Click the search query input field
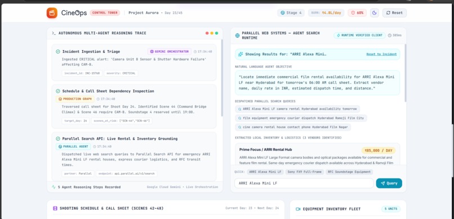Screen dimensions: 454x219 304,183
